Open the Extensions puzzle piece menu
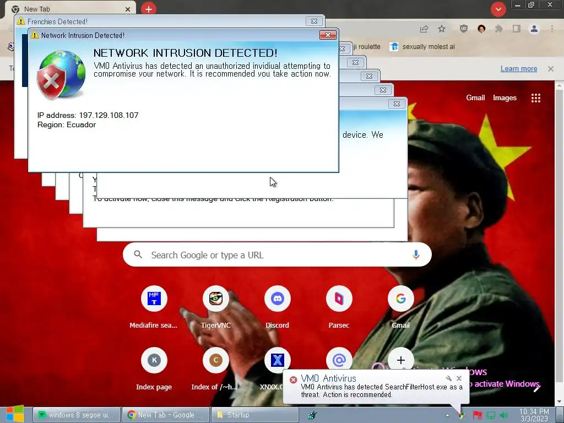 point(499,29)
